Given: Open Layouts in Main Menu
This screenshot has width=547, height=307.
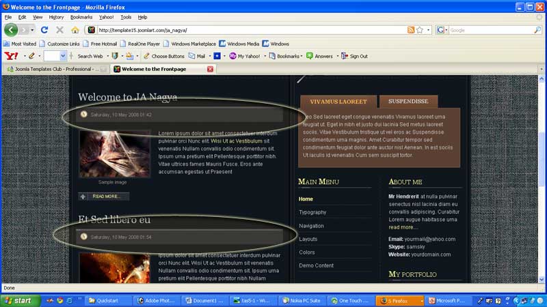Looking at the screenshot, I should pos(308,239).
